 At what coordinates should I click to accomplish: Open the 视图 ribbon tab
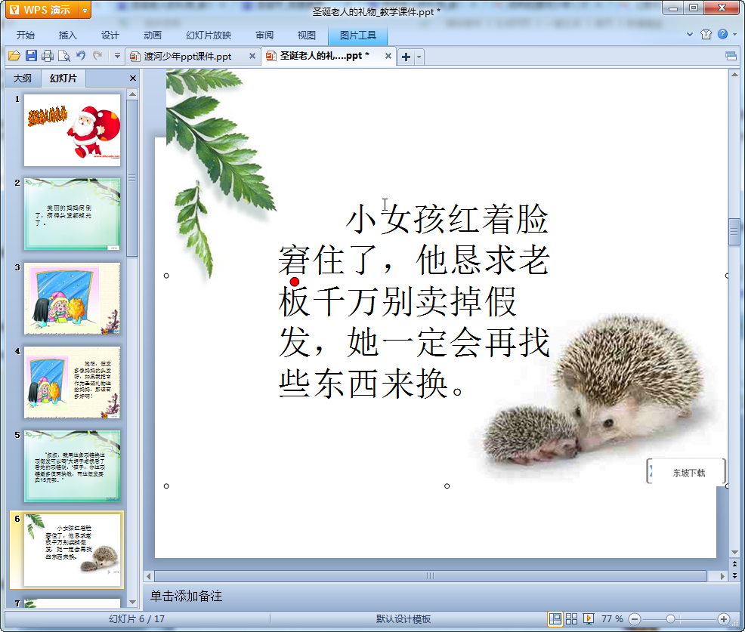pos(307,35)
